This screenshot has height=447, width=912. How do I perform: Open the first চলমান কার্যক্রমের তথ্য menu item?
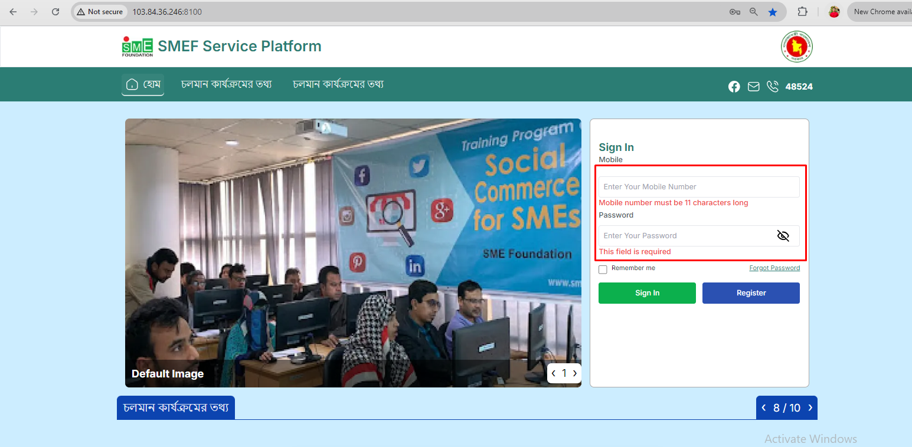coord(227,84)
